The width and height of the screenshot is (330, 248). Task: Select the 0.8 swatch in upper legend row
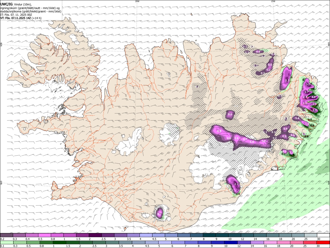point(57,235)
